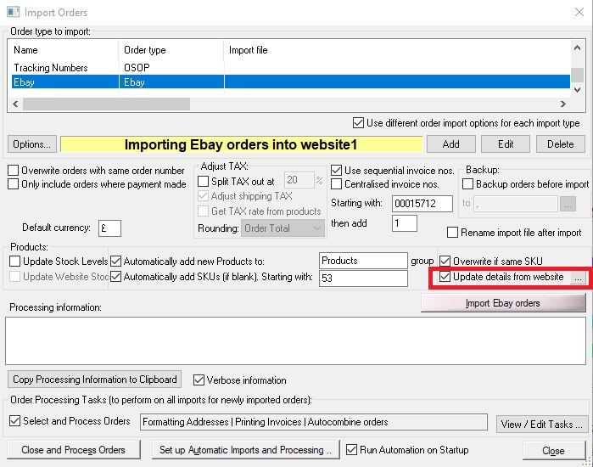The width and height of the screenshot is (593, 467).
Task: Open the Update details from website options
Action: pos(578,278)
